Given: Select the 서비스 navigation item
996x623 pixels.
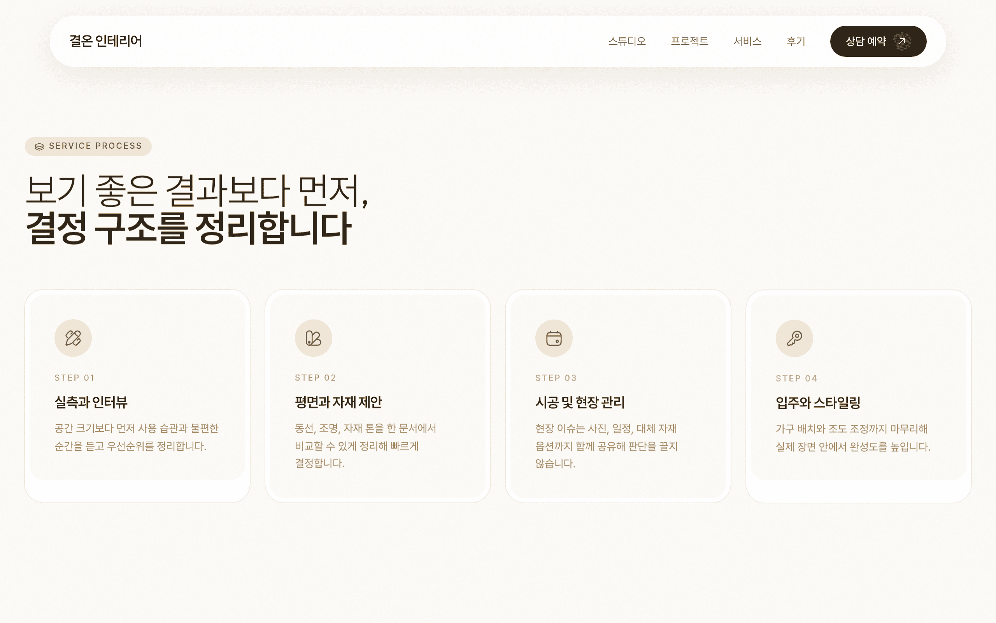Looking at the screenshot, I should (747, 41).
